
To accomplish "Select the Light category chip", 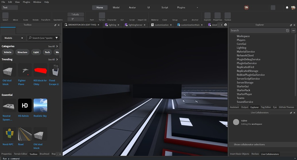I will click(x=36, y=52).
